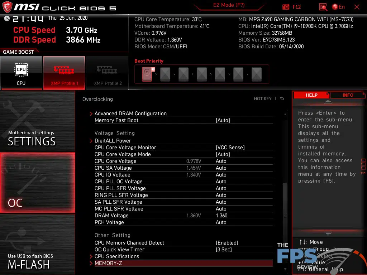Screen dimensions: 367x275
Task: Edit the CPU SA Voltage Auto field
Action: pyautogui.click(x=221, y=168)
